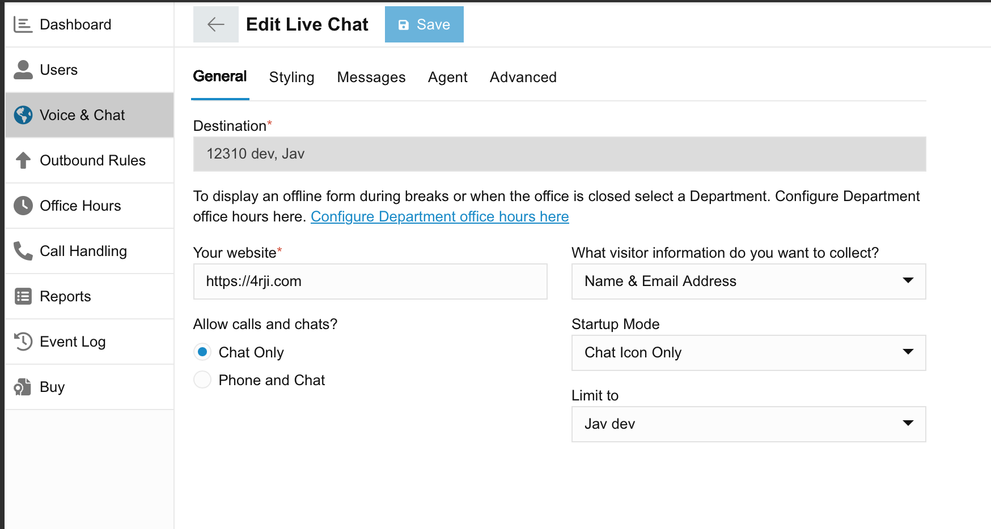
Task: Click the Dashboard chart icon in sidebar
Action: pyautogui.click(x=23, y=24)
